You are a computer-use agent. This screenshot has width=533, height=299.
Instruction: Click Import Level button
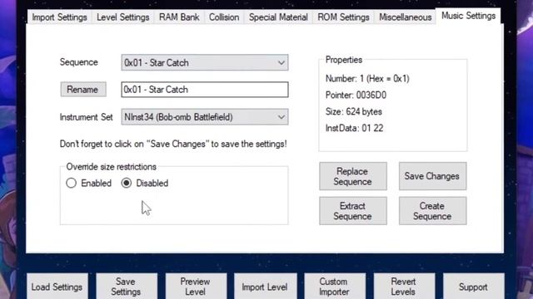coord(265,287)
